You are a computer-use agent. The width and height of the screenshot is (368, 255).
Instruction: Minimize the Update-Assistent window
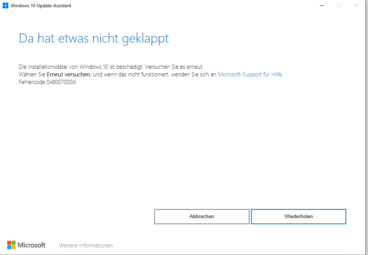click(x=322, y=5)
